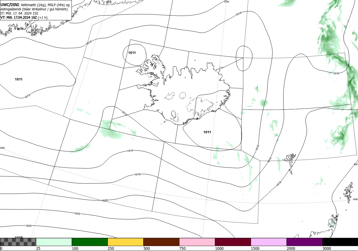The width and height of the screenshot is (358, 251).
Task: Click the 15W longitude label
Action: [x=227, y=2]
